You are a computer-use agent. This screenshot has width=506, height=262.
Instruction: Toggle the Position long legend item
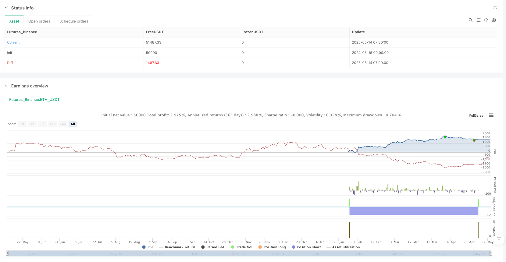point(272,247)
